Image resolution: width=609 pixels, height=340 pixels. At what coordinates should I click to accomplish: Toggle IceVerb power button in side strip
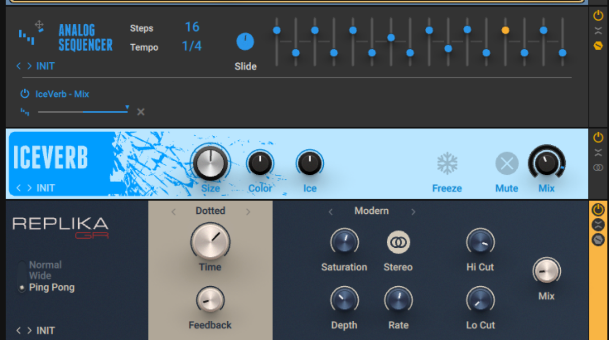[x=598, y=137]
